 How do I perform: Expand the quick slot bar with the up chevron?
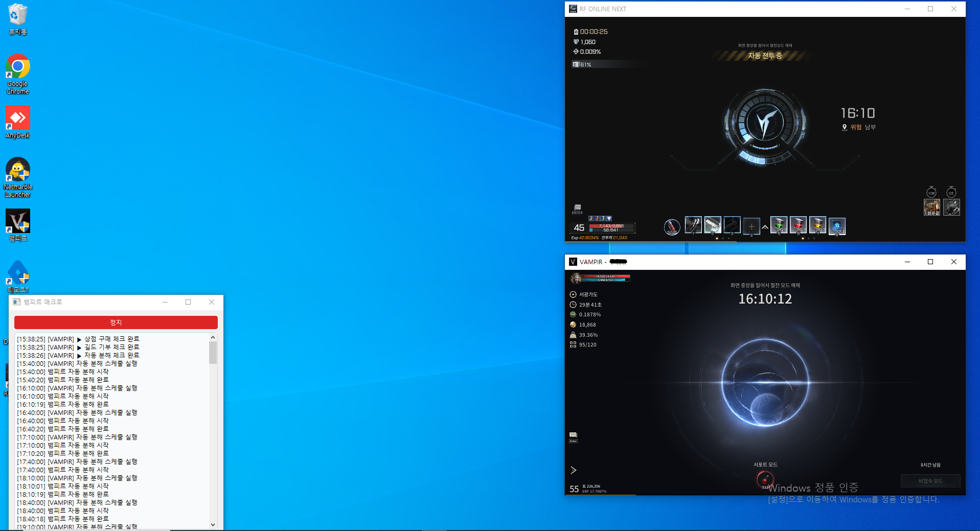point(765,226)
